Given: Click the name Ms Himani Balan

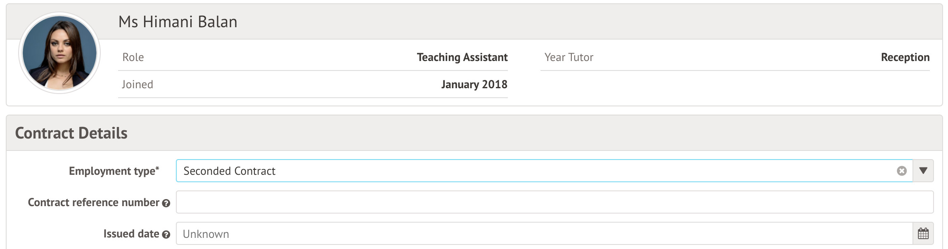Looking at the screenshot, I should click(x=178, y=22).
